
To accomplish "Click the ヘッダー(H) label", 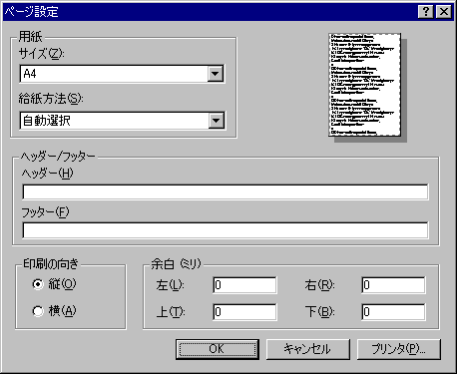I will pyautogui.click(x=48, y=174).
